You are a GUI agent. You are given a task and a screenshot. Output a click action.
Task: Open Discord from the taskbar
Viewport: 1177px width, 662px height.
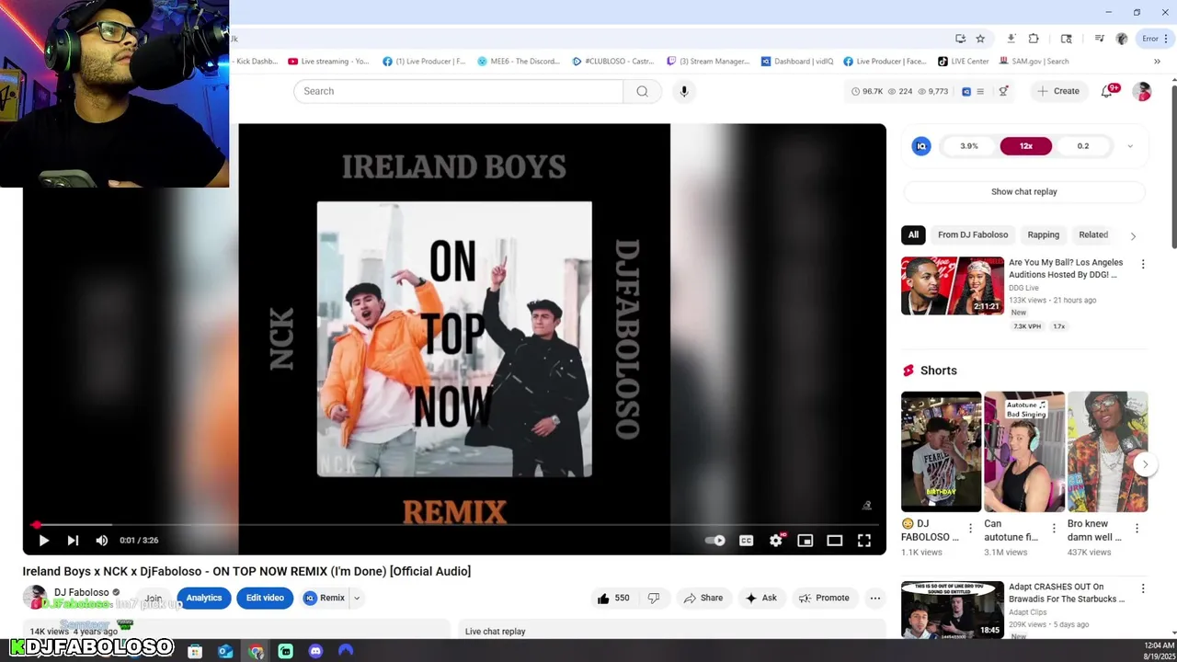click(x=315, y=651)
